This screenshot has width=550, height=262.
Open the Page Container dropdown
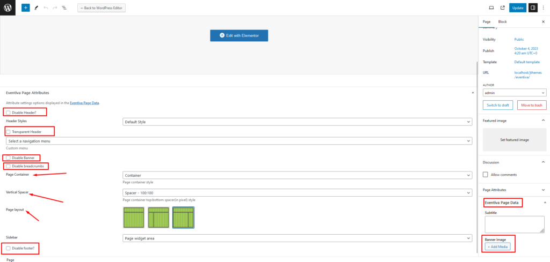pos(298,175)
